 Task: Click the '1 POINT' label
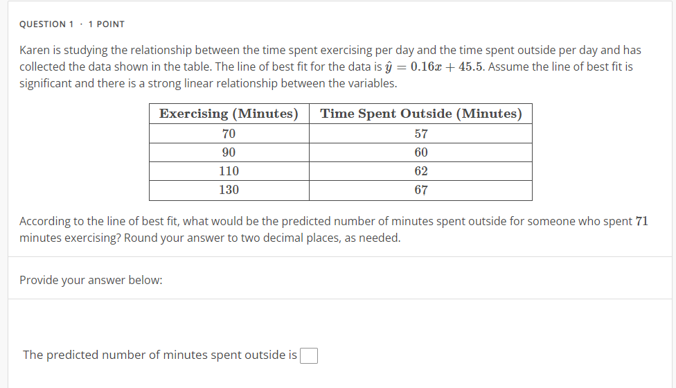point(107,24)
